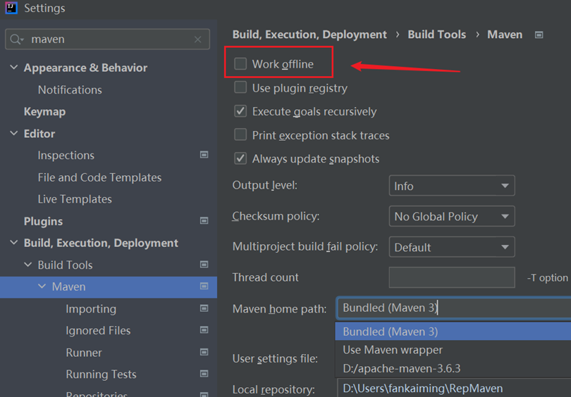Click Build, Execution, Deployment breadcrumb link
This screenshot has height=397, width=571.
[309, 34]
